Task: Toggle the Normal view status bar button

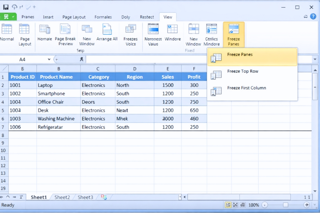Action: (228, 205)
